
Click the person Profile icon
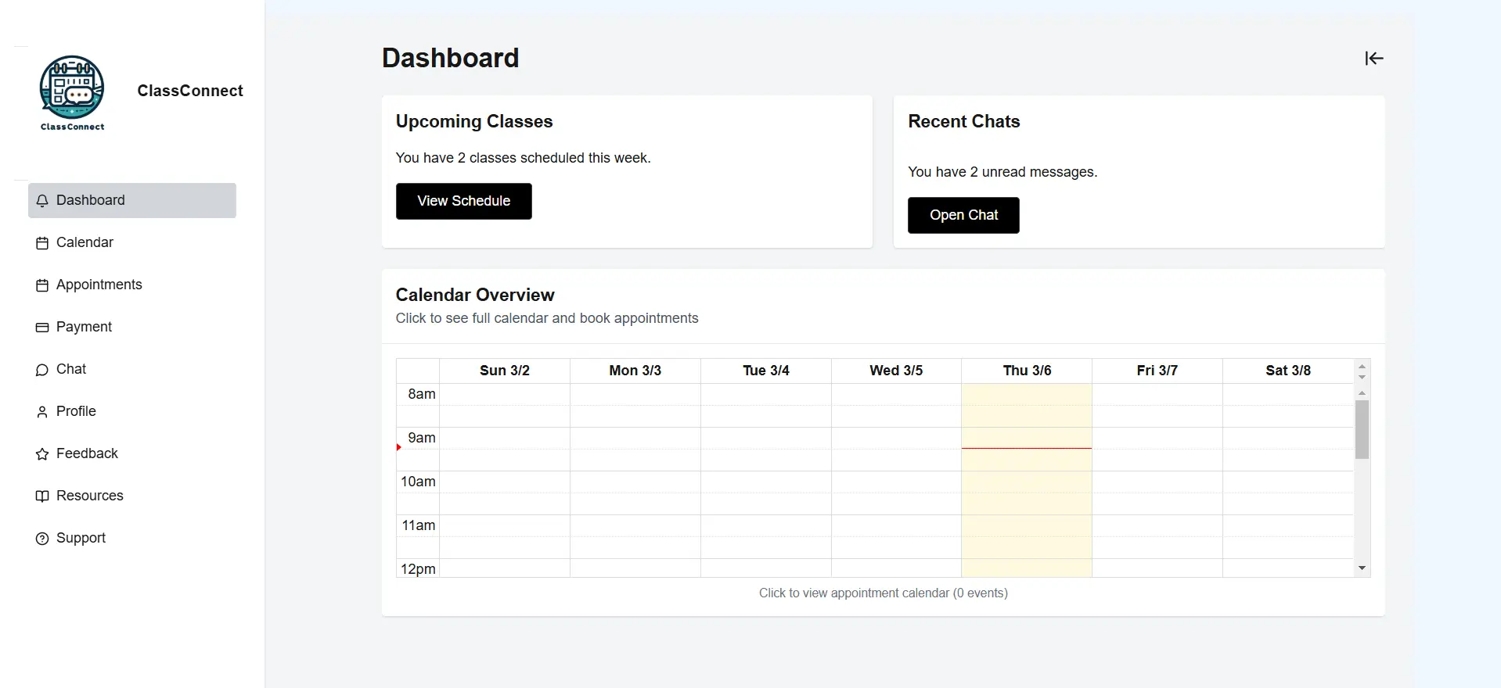point(42,412)
